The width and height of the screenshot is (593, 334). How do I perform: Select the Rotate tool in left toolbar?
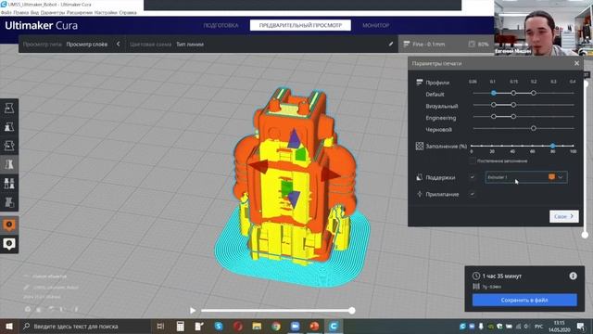(x=9, y=146)
